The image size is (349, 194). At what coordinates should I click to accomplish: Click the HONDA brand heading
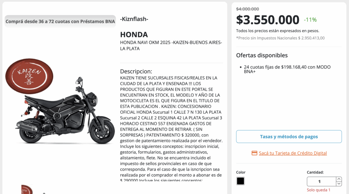coord(134,35)
